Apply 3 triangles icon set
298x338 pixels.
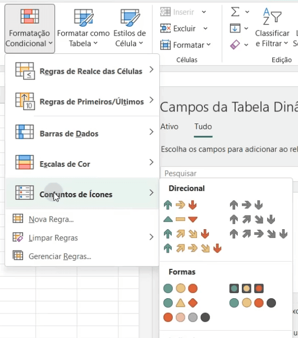[x=180, y=219]
